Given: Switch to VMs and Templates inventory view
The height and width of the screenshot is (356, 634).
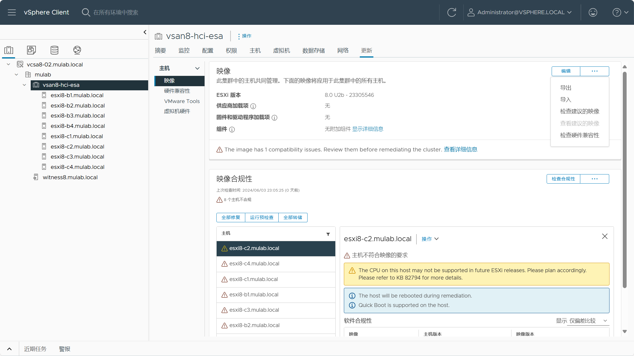Looking at the screenshot, I should (x=31, y=50).
